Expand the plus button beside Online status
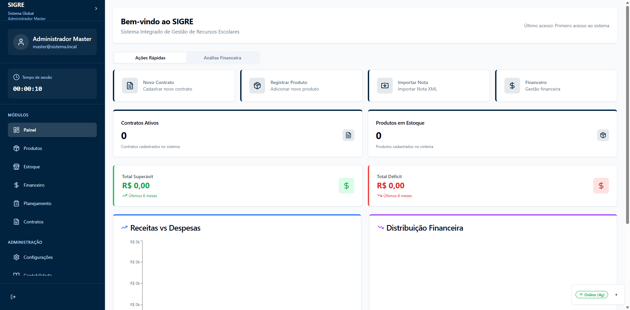 [616, 295]
